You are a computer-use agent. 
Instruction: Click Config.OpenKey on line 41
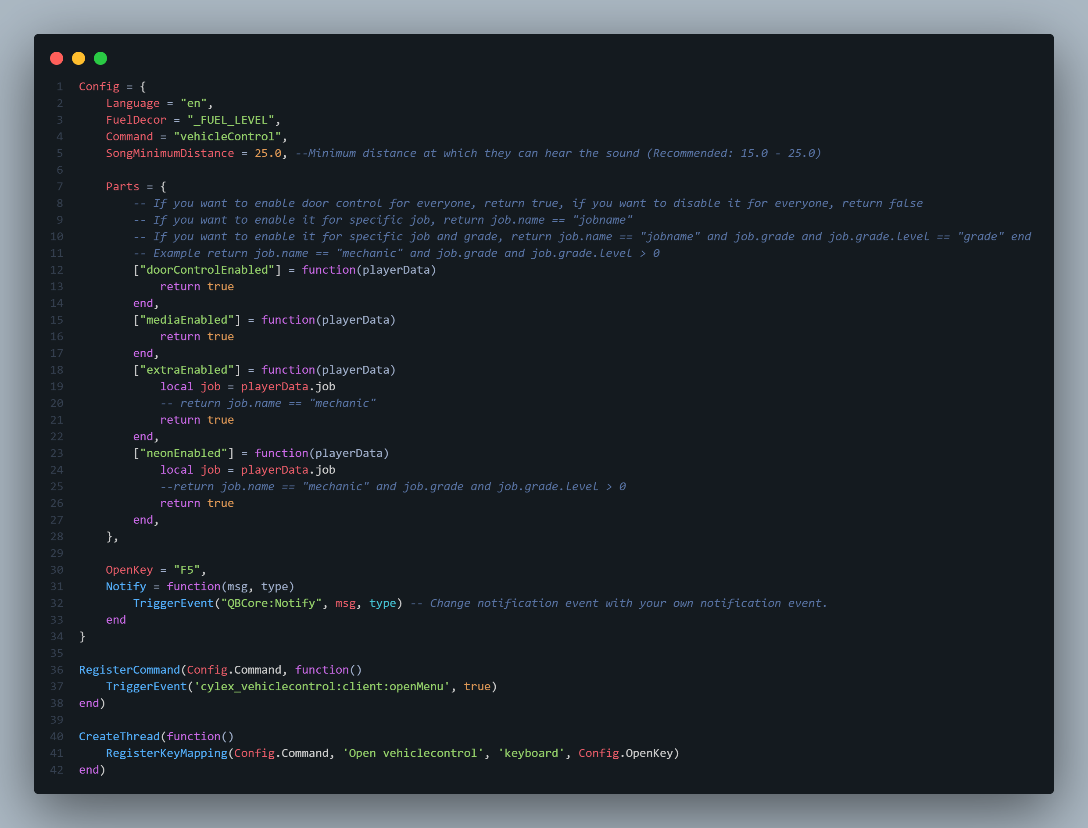click(x=625, y=753)
